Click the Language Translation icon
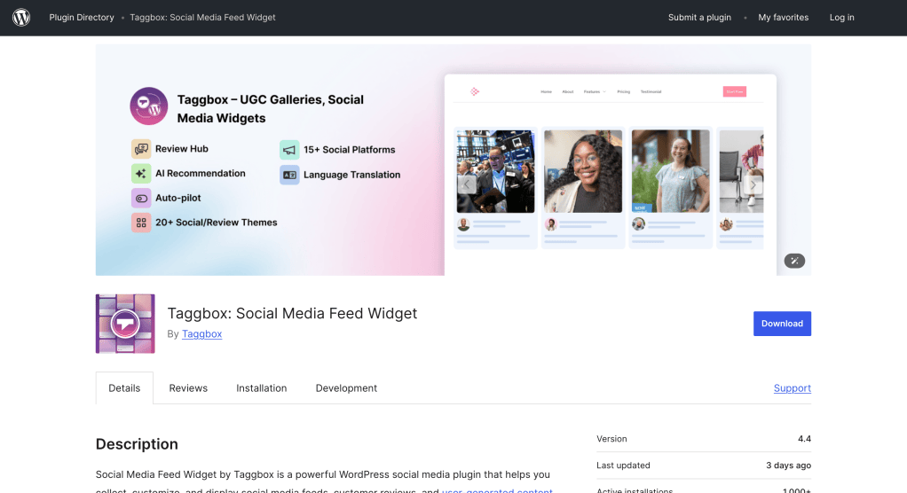The image size is (907, 493). click(x=289, y=176)
